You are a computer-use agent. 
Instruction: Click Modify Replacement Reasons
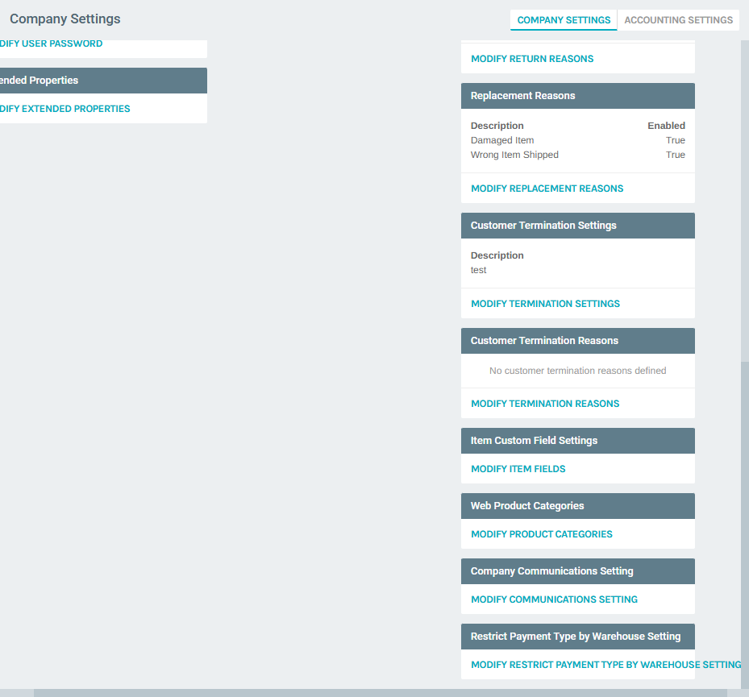[x=547, y=188]
